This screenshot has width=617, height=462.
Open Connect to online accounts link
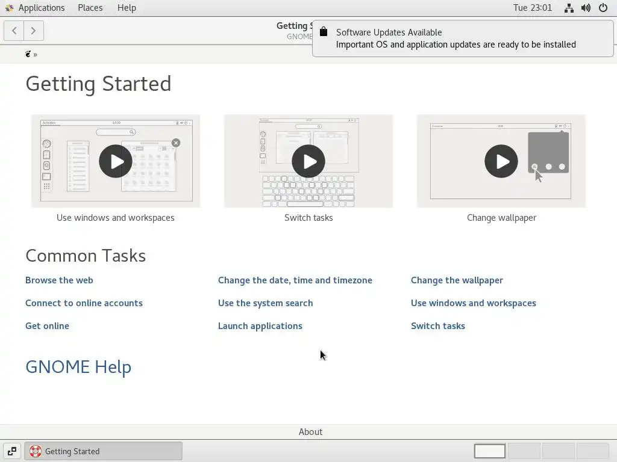pos(84,303)
